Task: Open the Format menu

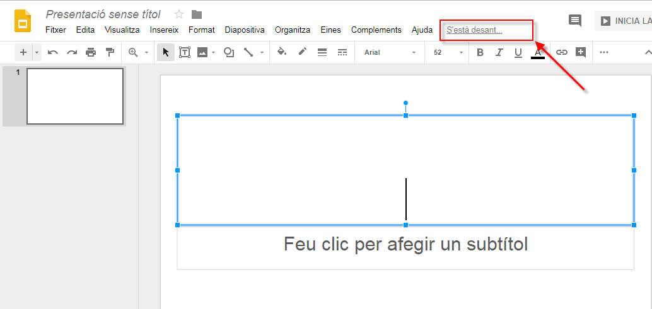Action: pyautogui.click(x=202, y=30)
